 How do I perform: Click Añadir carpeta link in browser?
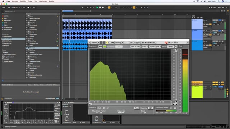coord(9,61)
